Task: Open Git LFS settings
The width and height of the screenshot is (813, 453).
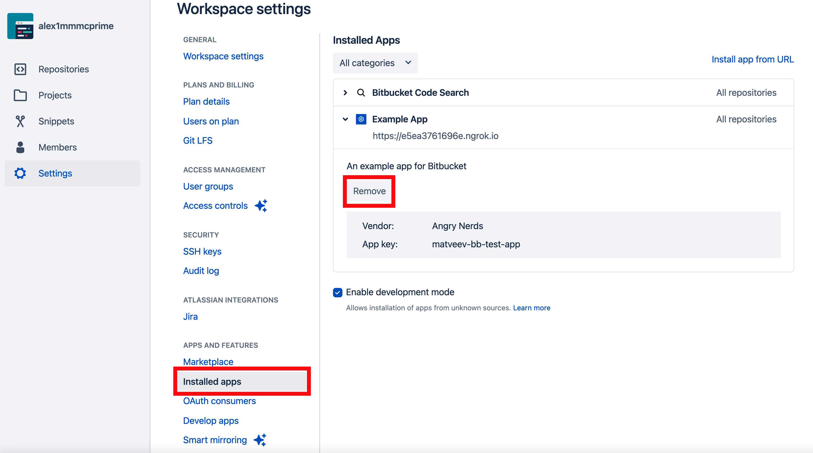Action: (x=198, y=141)
